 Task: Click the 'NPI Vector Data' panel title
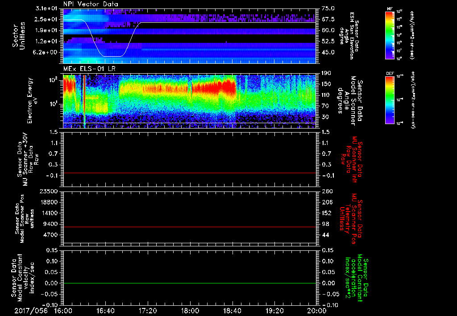tap(91, 4)
